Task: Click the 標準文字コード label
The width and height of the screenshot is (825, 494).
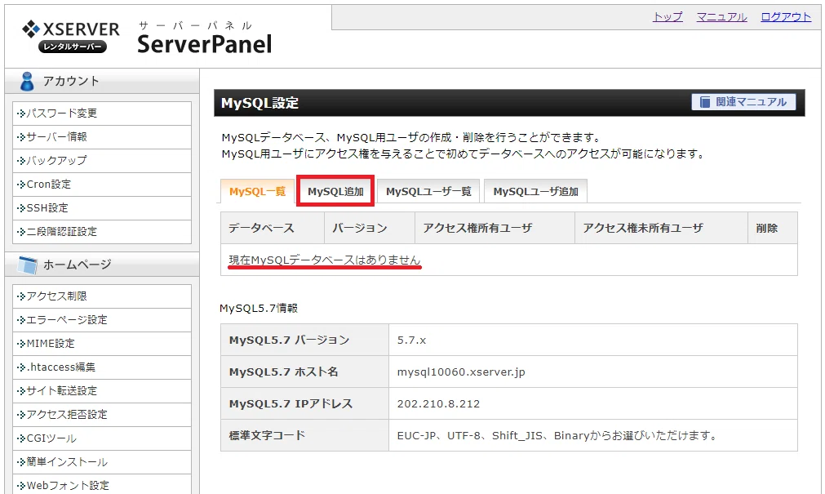Action: coord(267,435)
